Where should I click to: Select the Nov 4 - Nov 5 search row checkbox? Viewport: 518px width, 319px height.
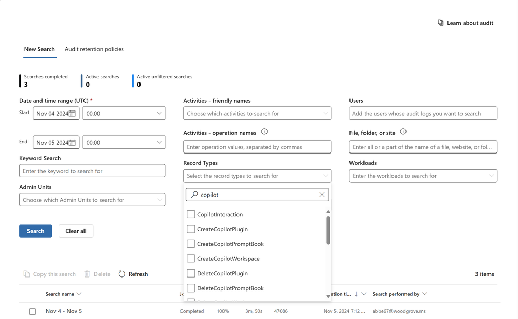32,311
